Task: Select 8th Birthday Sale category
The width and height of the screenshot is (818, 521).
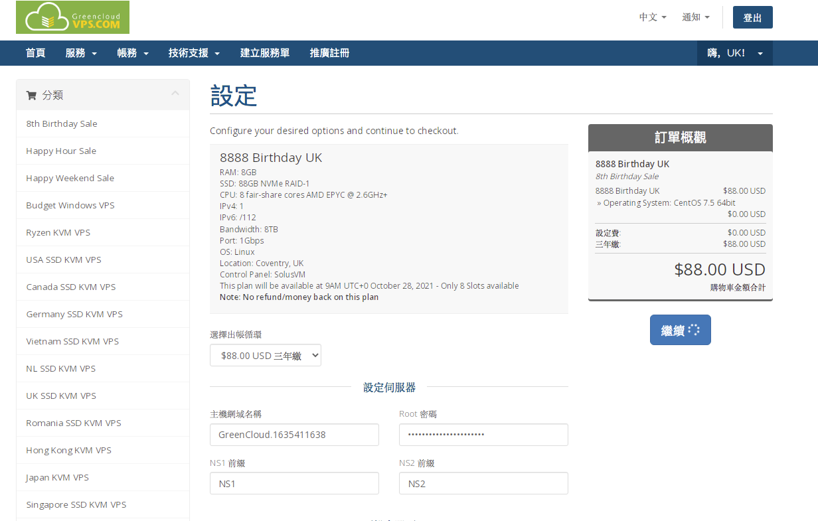Action: [62, 123]
